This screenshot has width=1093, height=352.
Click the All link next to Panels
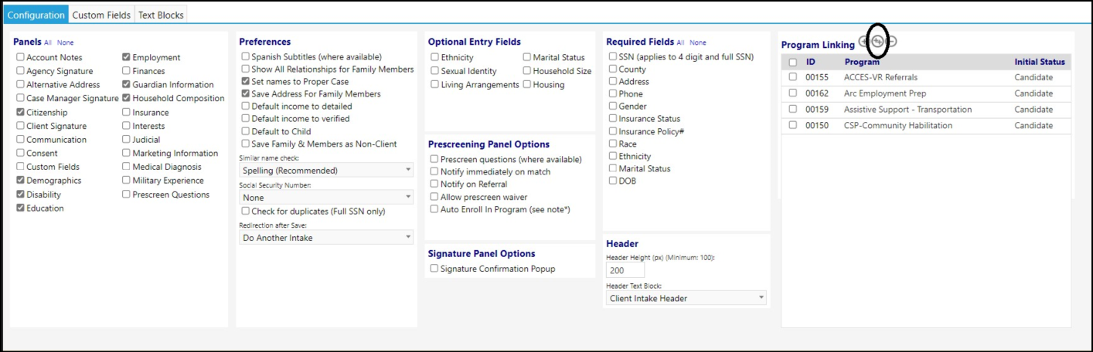(x=48, y=42)
